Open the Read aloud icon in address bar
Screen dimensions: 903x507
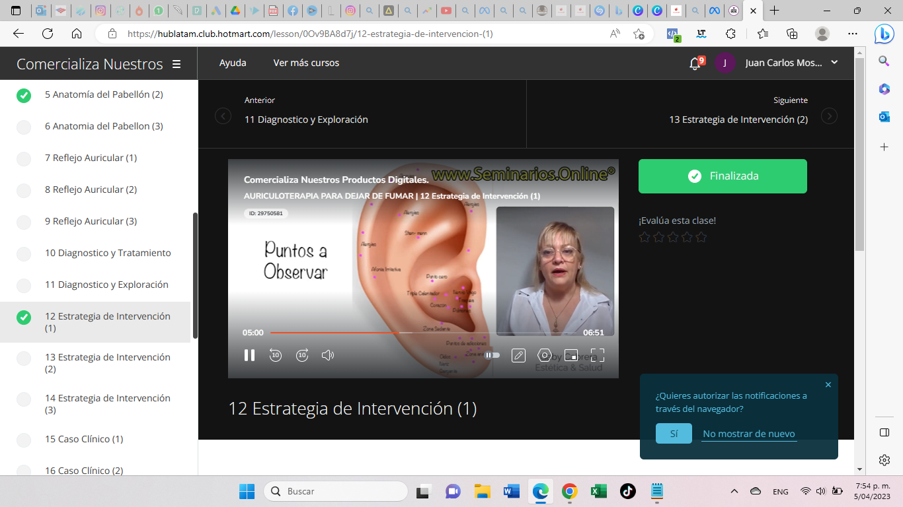click(615, 34)
